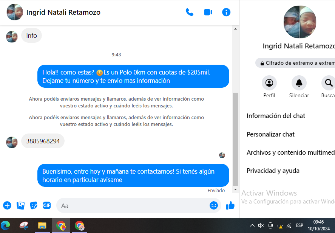Open the emoji picker in message box

click(x=214, y=205)
